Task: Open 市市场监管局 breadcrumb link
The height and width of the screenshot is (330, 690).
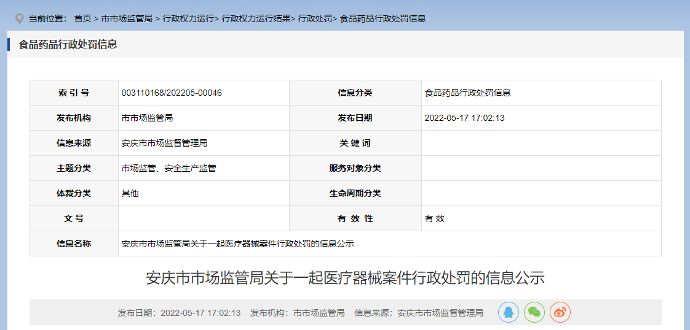Action: pyautogui.click(x=127, y=19)
